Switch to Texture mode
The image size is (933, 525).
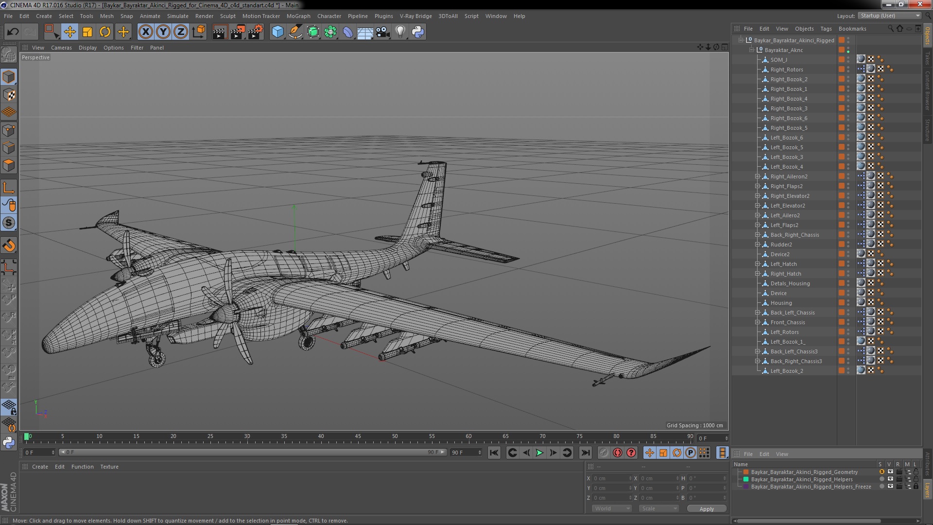[x=9, y=95]
